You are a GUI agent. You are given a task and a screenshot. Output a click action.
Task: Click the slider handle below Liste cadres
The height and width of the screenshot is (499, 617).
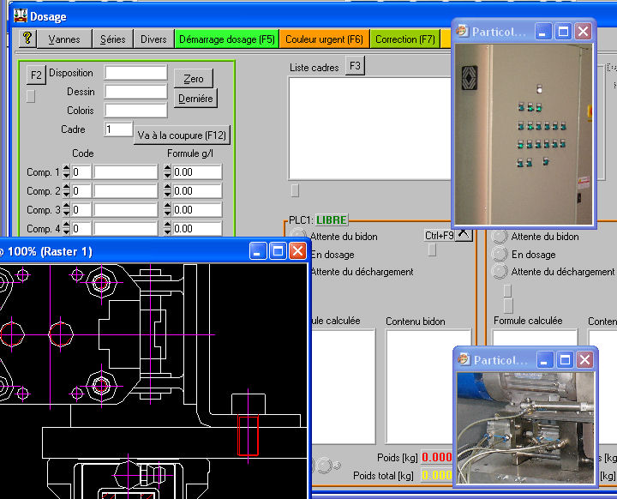click(295, 189)
